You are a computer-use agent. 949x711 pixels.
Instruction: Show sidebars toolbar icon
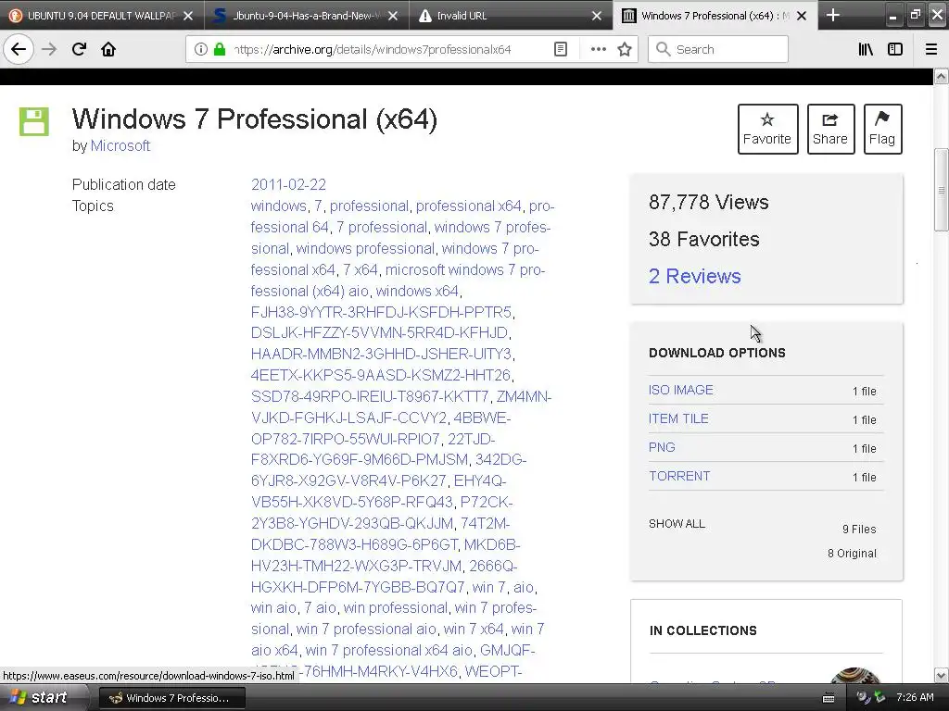coord(895,49)
